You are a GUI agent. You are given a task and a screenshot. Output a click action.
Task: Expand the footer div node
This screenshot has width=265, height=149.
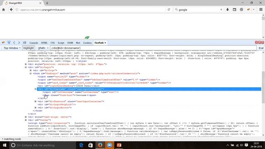[26, 120]
